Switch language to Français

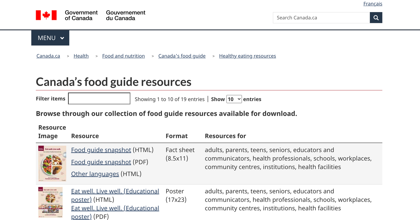372,4
